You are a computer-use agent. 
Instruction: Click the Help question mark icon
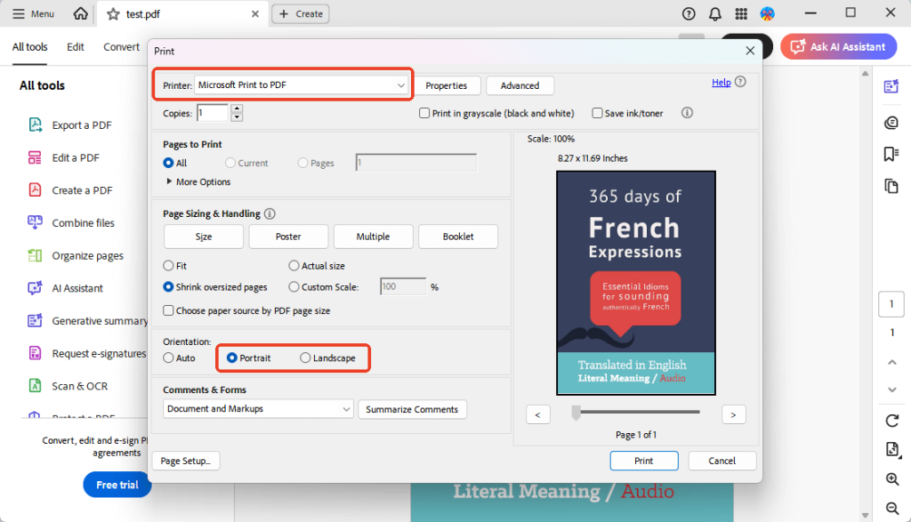coord(740,83)
